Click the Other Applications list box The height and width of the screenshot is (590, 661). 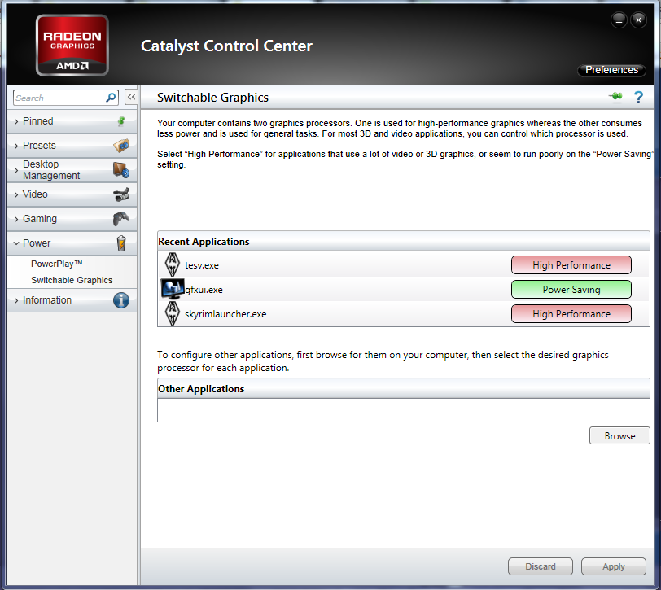click(x=404, y=410)
